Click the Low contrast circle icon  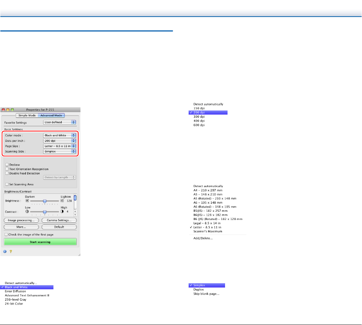coord(27,212)
